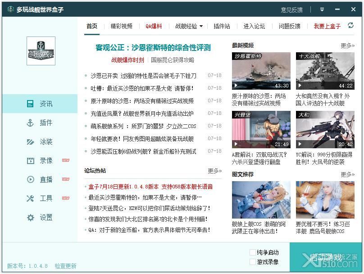This screenshot has width=364, height=274.
Task: Open news item 沙恩已开卖 过强的特性
Action: [143, 76]
